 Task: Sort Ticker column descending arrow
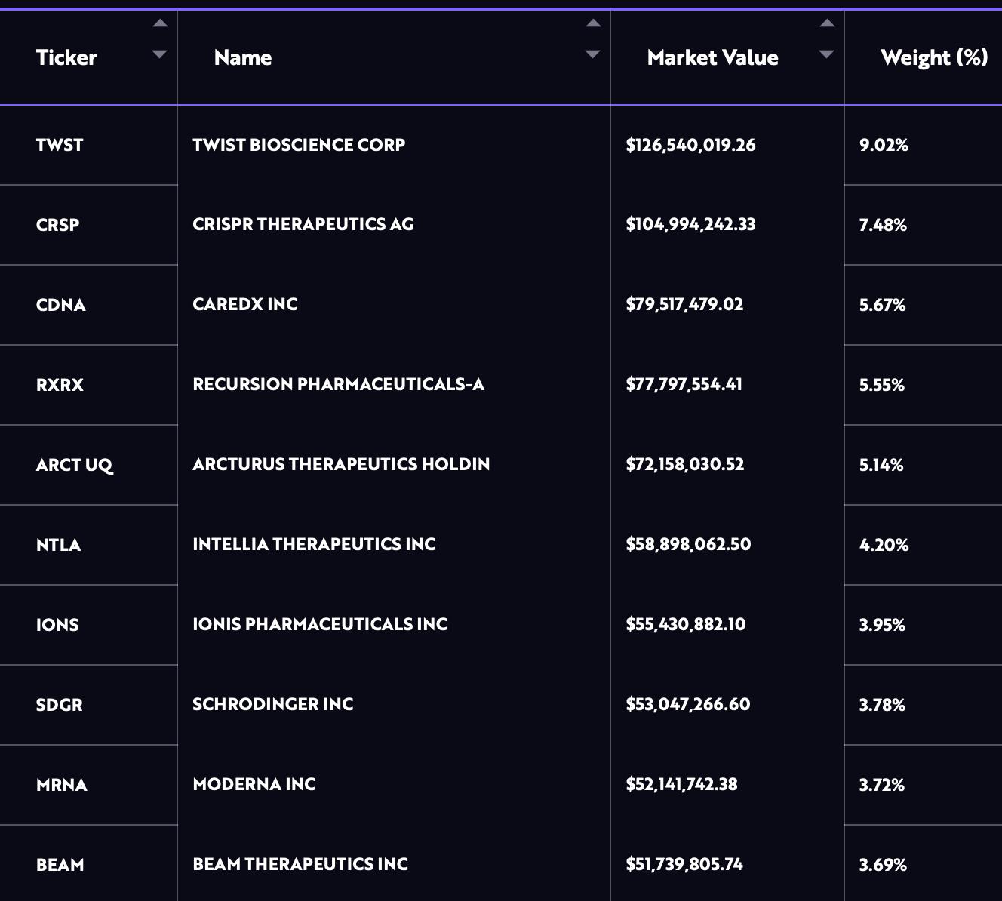click(x=159, y=54)
